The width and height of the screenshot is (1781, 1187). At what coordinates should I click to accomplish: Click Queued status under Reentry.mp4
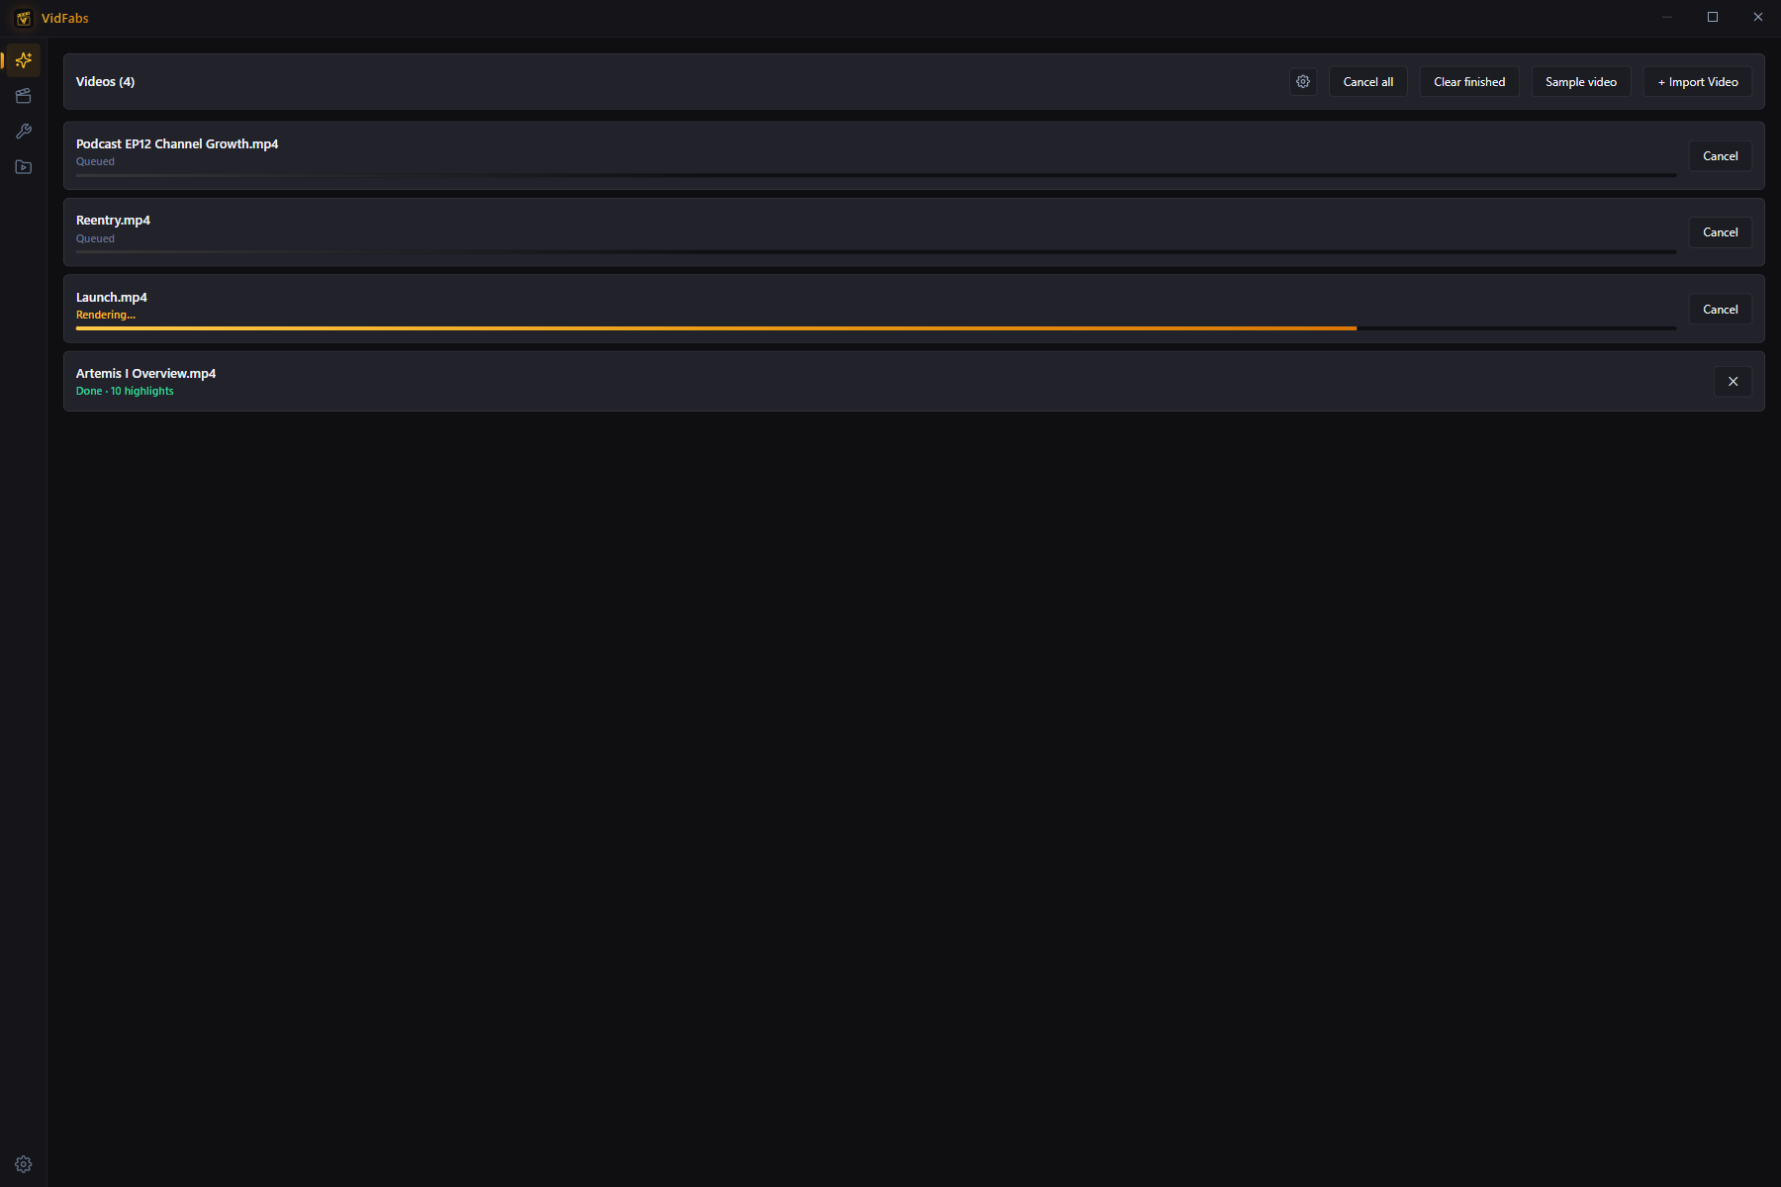(x=95, y=239)
